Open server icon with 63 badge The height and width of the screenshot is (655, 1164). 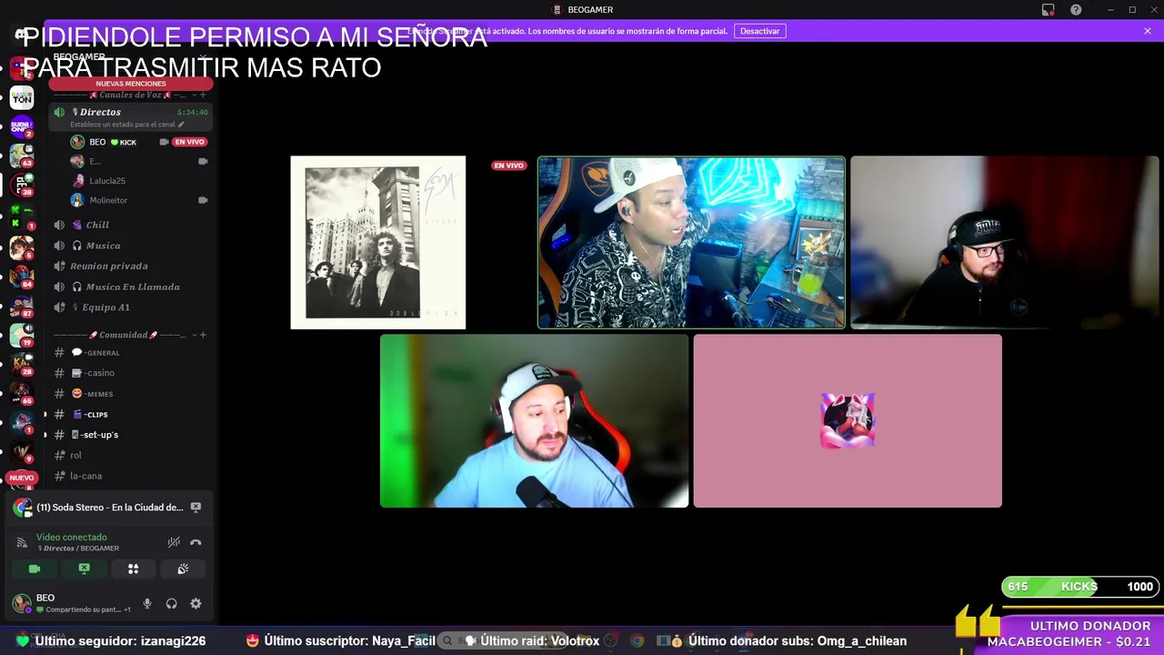[21, 156]
